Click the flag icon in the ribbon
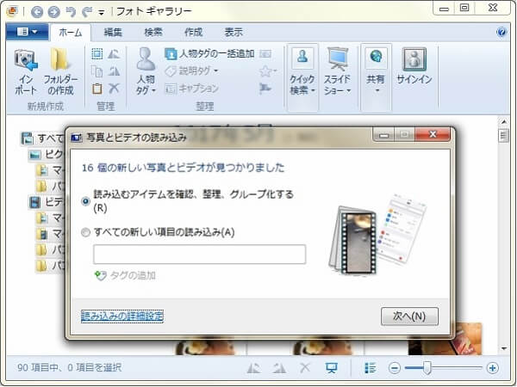 (x=265, y=89)
